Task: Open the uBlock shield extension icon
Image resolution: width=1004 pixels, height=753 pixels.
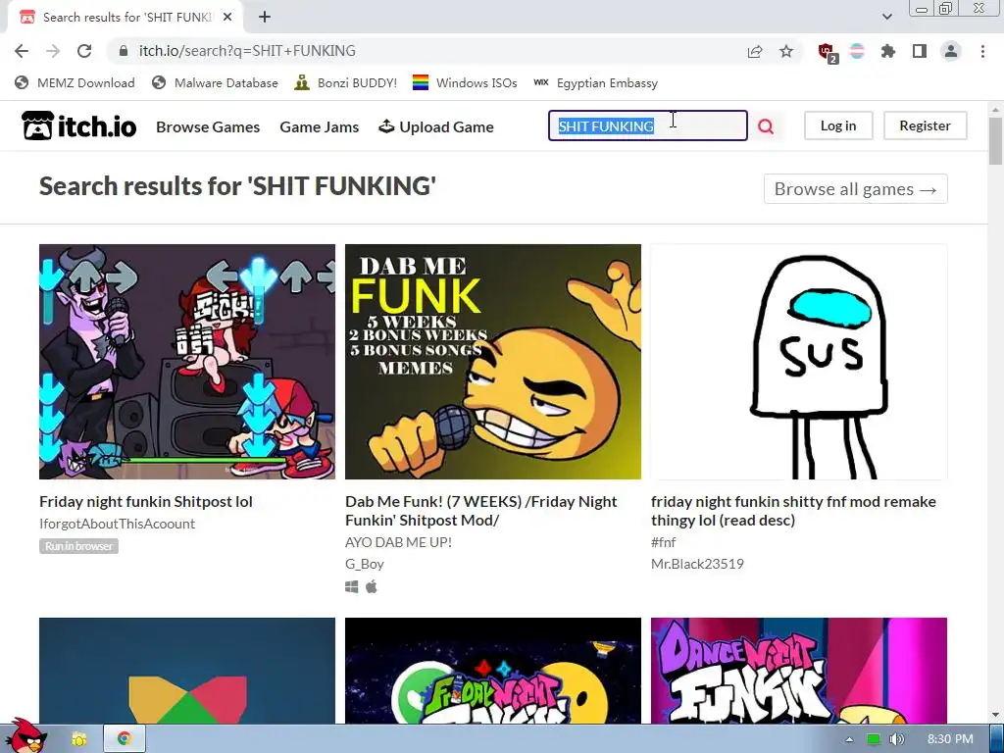Action: coord(828,52)
